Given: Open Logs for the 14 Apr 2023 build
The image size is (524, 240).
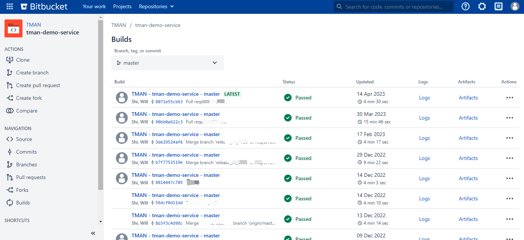Looking at the screenshot, I should tap(424, 98).
